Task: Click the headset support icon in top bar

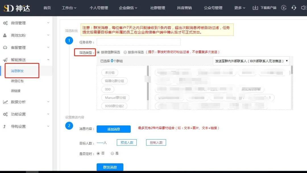Action: (x=294, y=8)
